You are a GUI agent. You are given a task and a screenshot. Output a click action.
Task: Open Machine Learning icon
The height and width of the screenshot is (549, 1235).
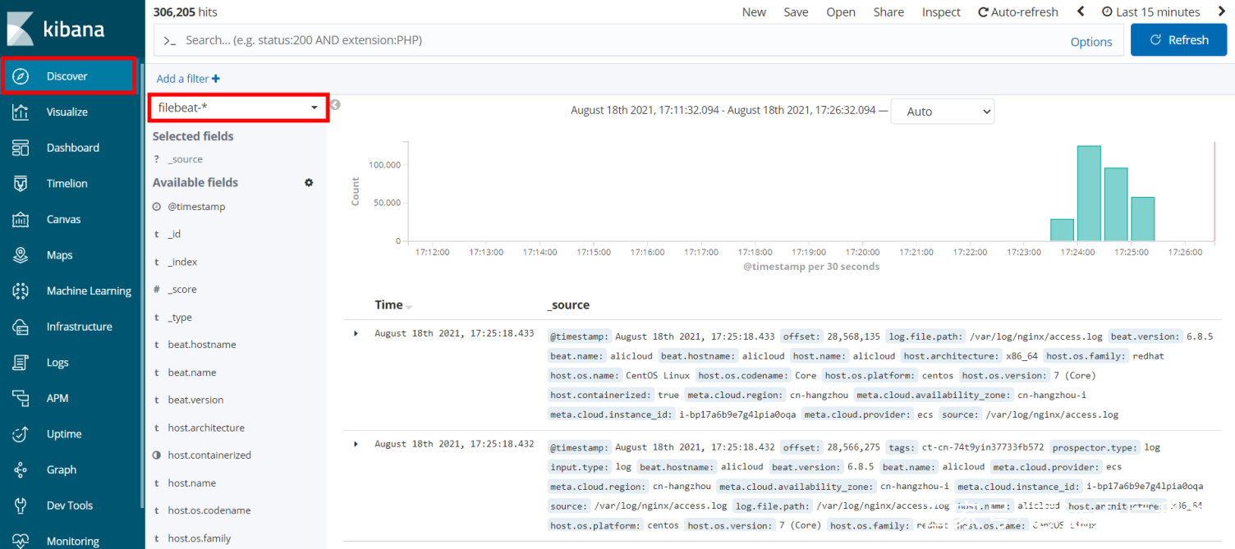pyautogui.click(x=21, y=291)
